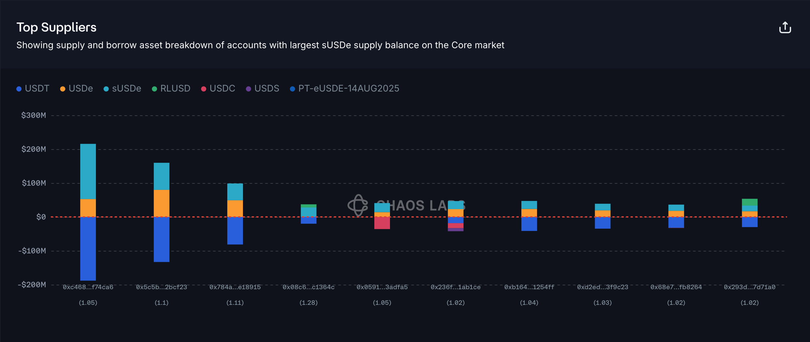Select the orange USDe segment of 0x236f...1ab1ce bar
Image resolution: width=810 pixels, height=342 pixels.
click(456, 213)
